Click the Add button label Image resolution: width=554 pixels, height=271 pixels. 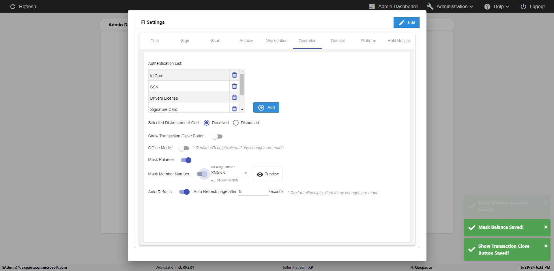pyautogui.click(x=271, y=107)
